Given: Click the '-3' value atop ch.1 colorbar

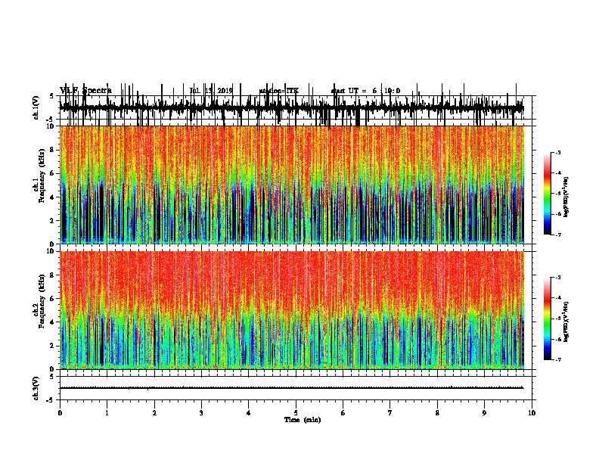Looking at the screenshot, I should 557,152.
